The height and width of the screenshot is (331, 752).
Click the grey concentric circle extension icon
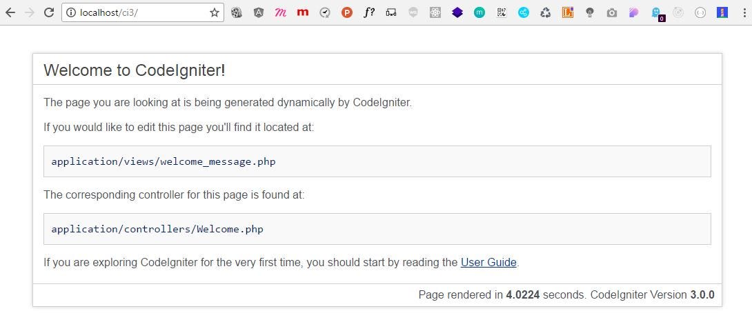pos(677,13)
